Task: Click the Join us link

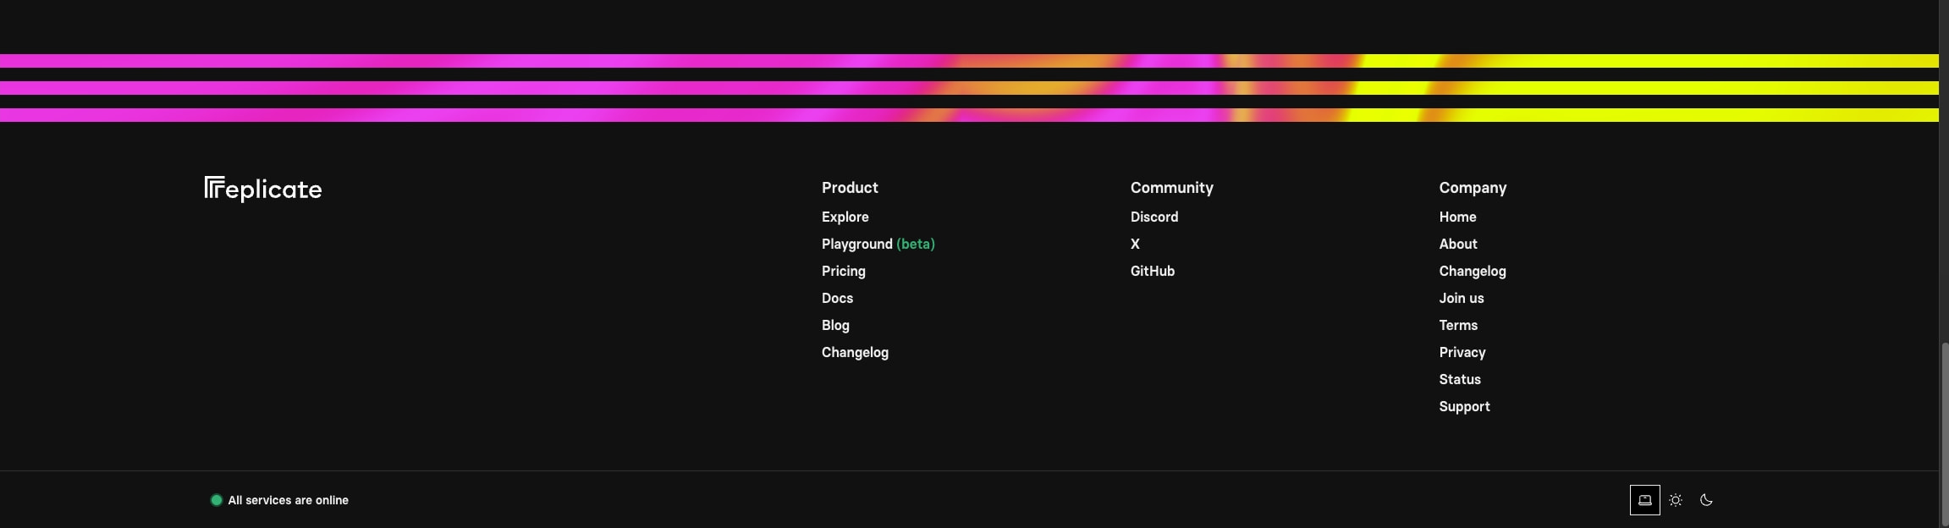Action: [1462, 298]
